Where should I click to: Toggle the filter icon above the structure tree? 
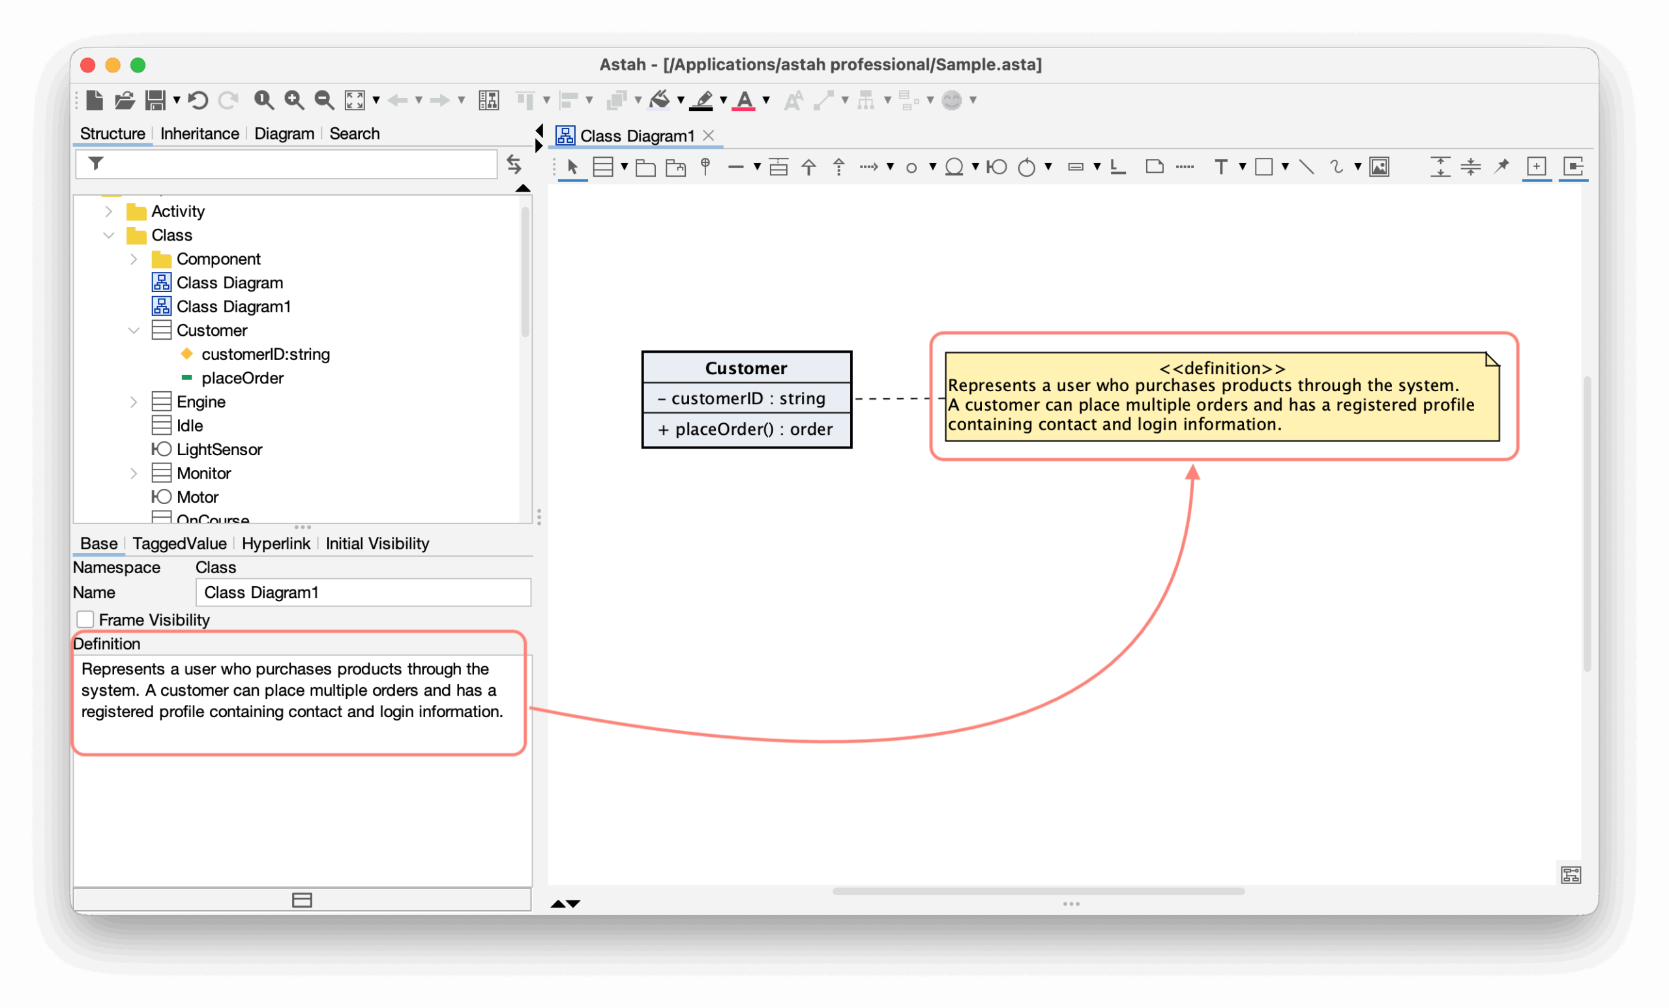[x=97, y=164]
